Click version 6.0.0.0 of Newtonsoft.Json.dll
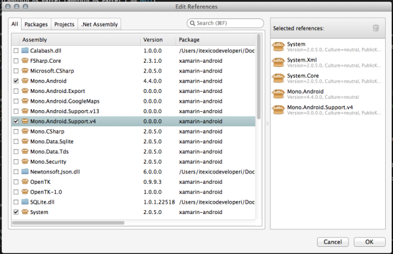Screen dimensions: 393x254 pos(153,172)
